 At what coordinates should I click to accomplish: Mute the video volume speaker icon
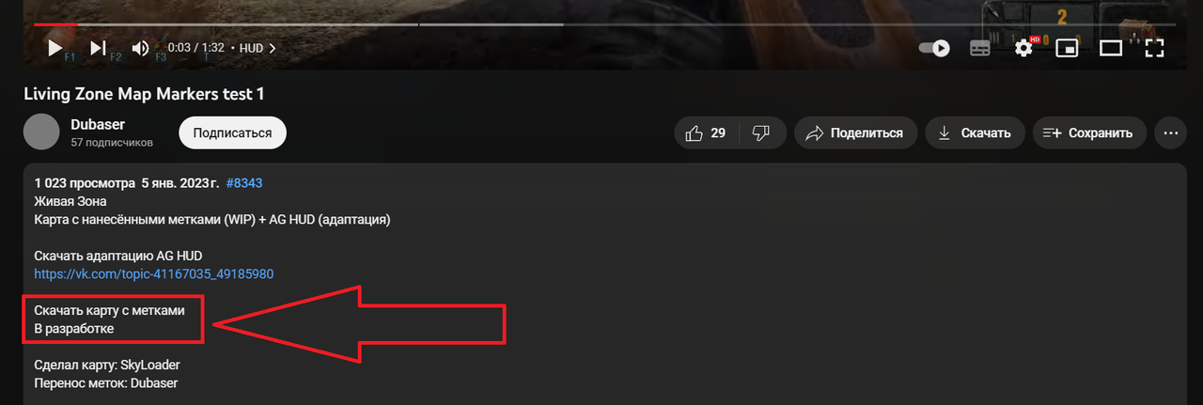(x=140, y=48)
